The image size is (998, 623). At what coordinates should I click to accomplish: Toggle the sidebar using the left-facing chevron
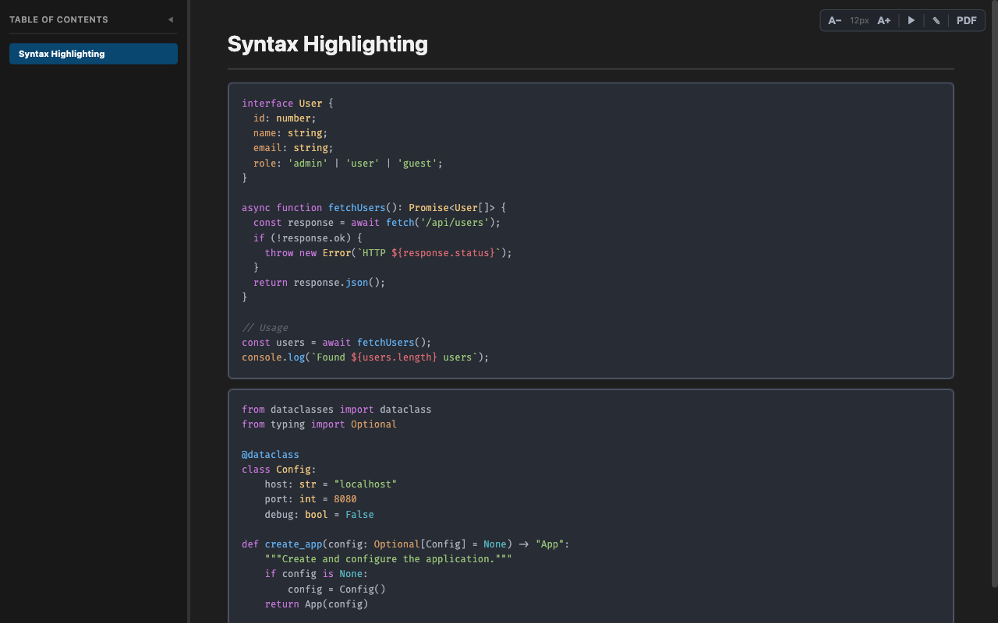coord(170,19)
